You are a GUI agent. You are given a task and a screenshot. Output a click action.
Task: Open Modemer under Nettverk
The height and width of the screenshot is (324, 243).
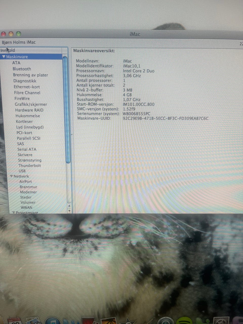28,192
